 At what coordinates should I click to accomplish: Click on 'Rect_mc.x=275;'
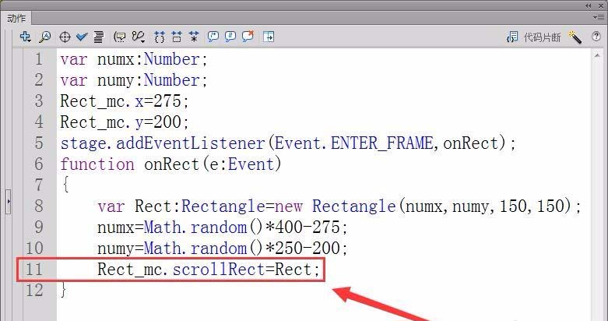[x=125, y=102]
